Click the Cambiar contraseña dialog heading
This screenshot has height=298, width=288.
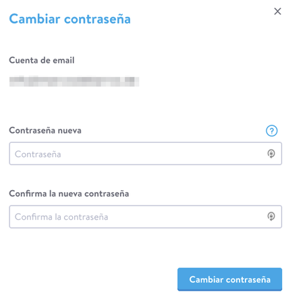click(x=69, y=19)
